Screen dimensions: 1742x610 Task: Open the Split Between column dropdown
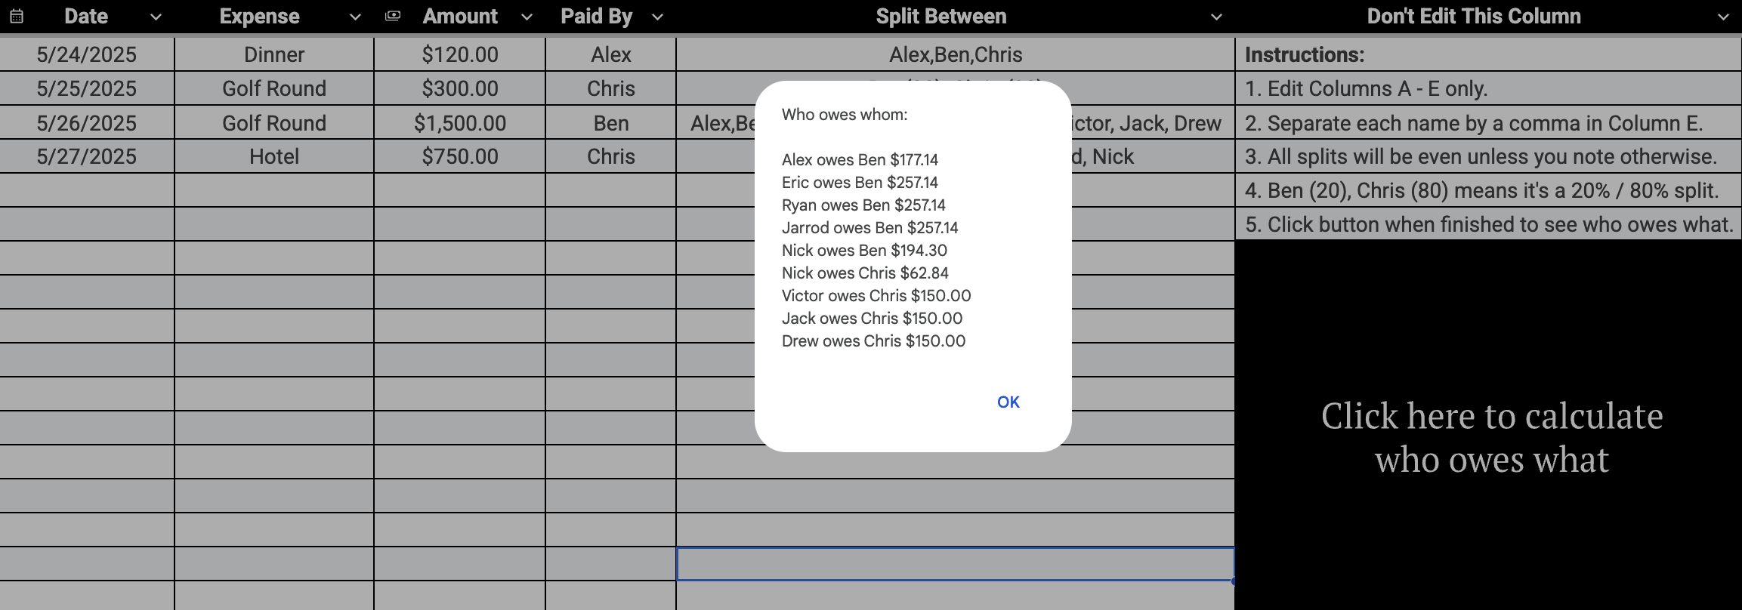pyautogui.click(x=1216, y=17)
